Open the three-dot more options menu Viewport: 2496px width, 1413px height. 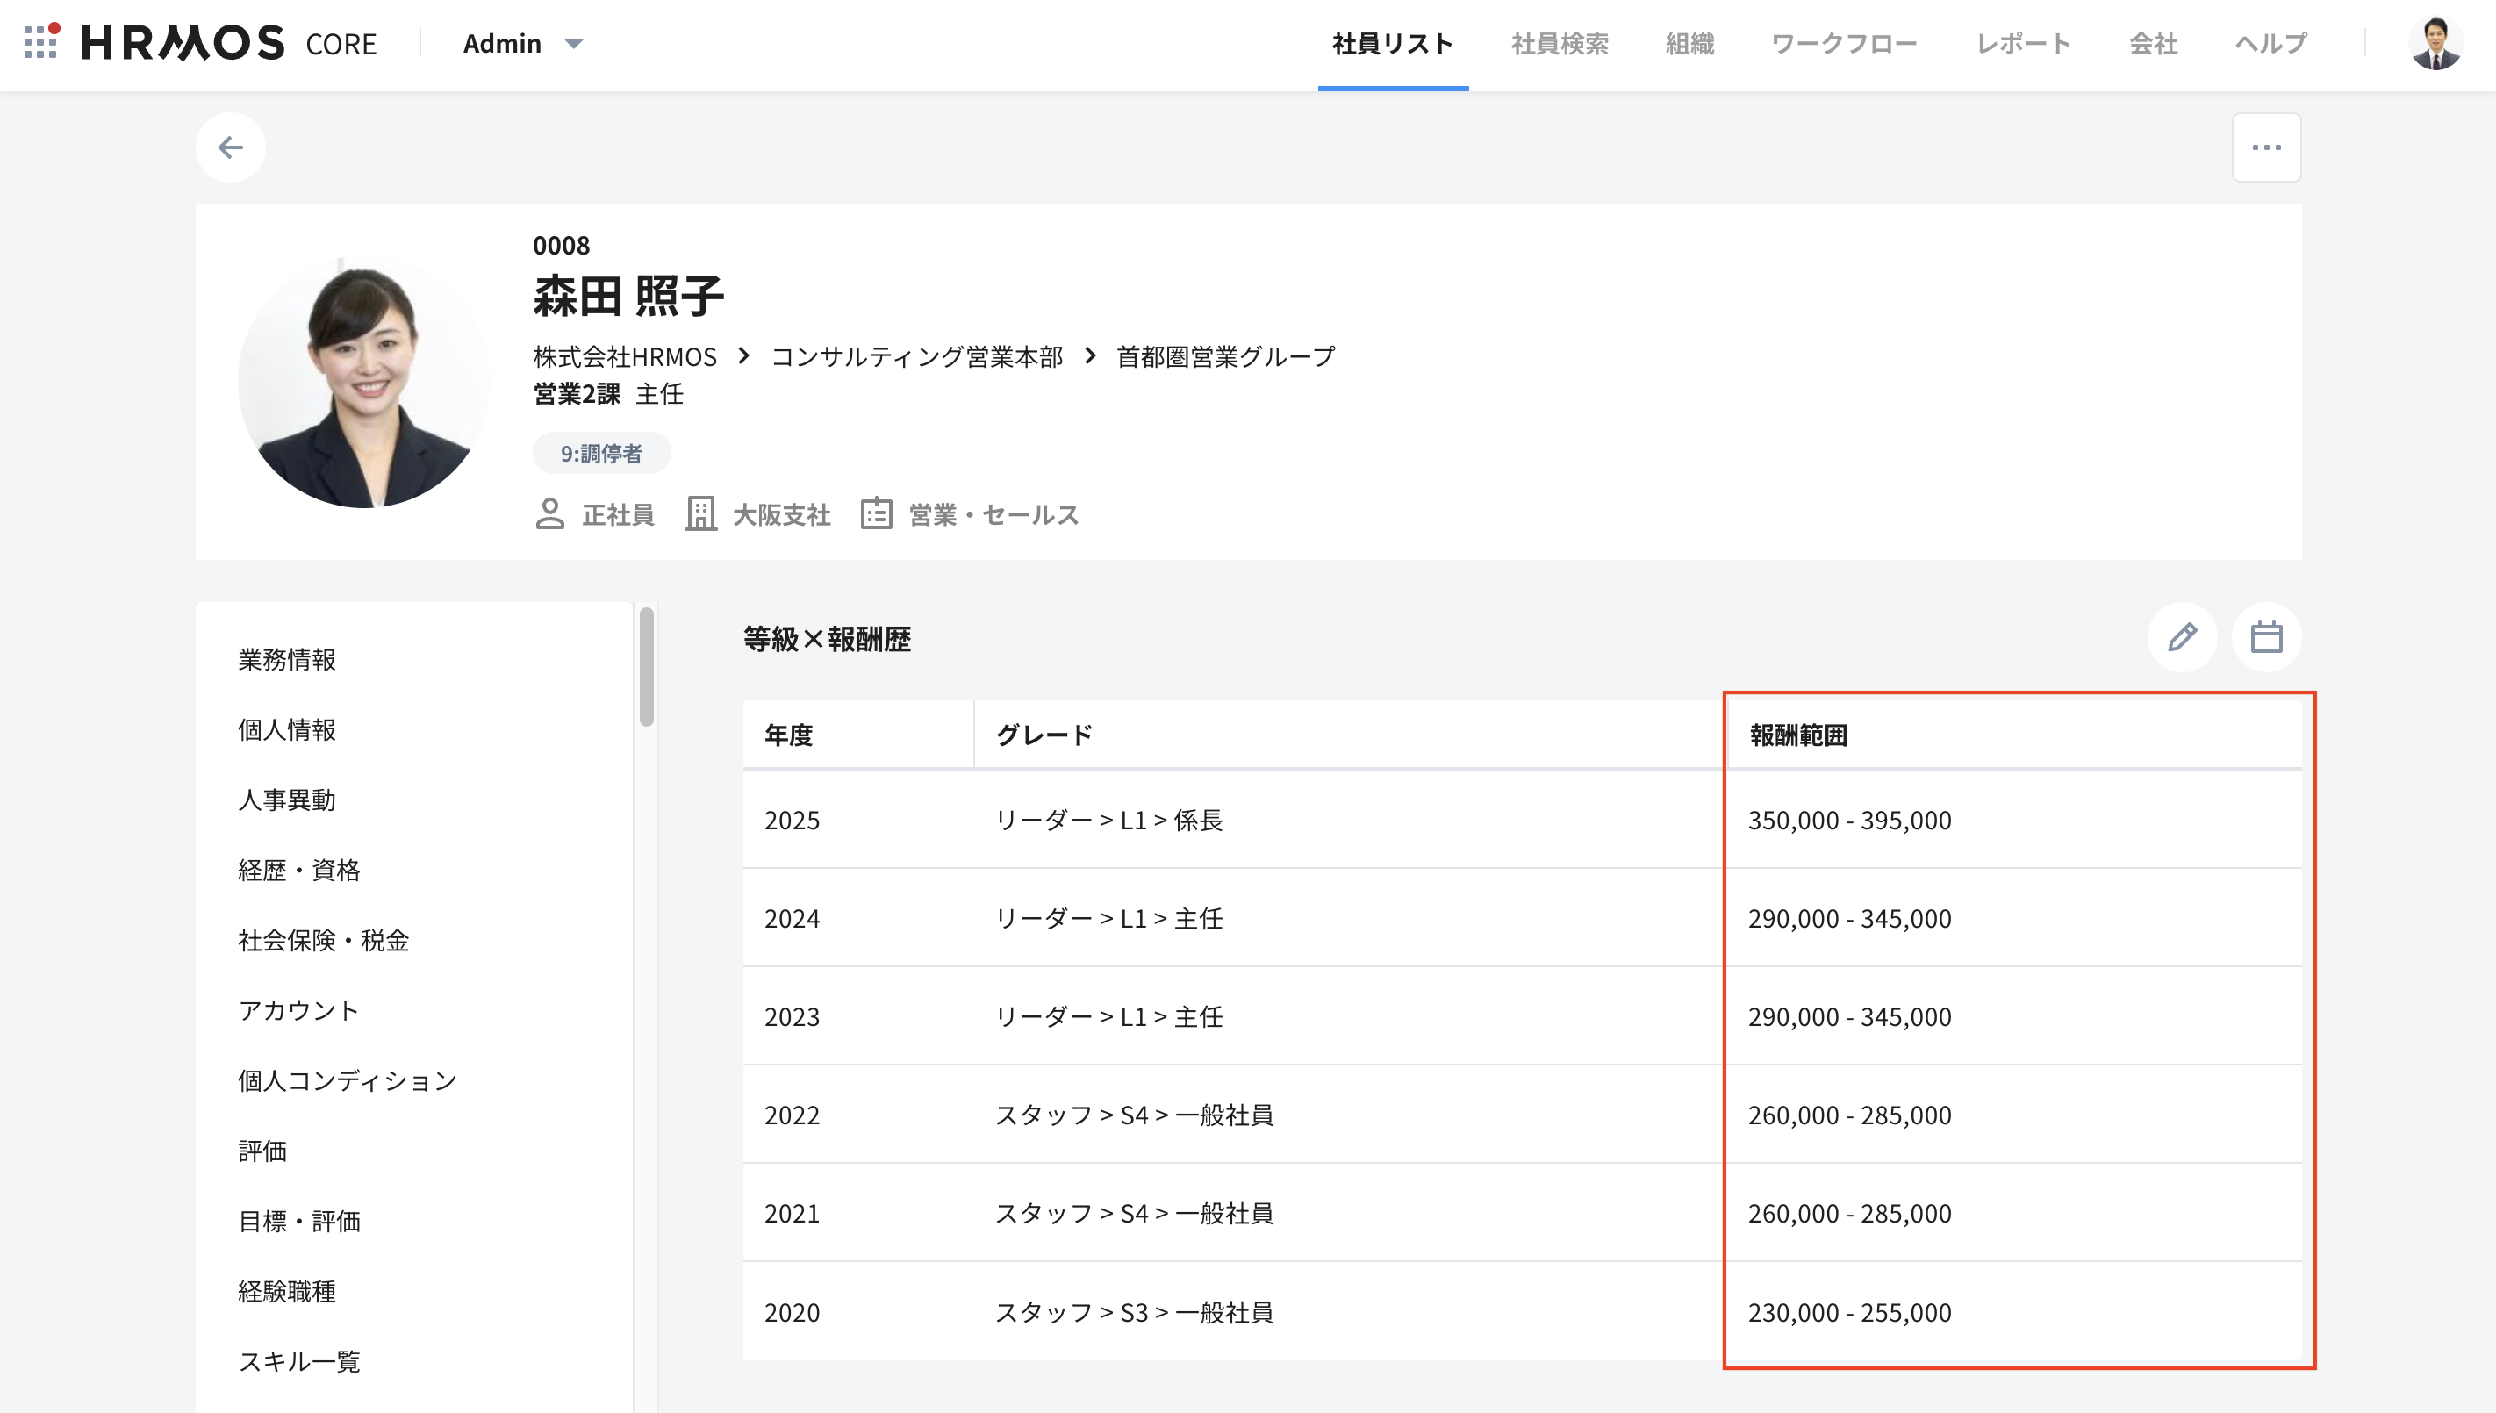tap(2265, 147)
